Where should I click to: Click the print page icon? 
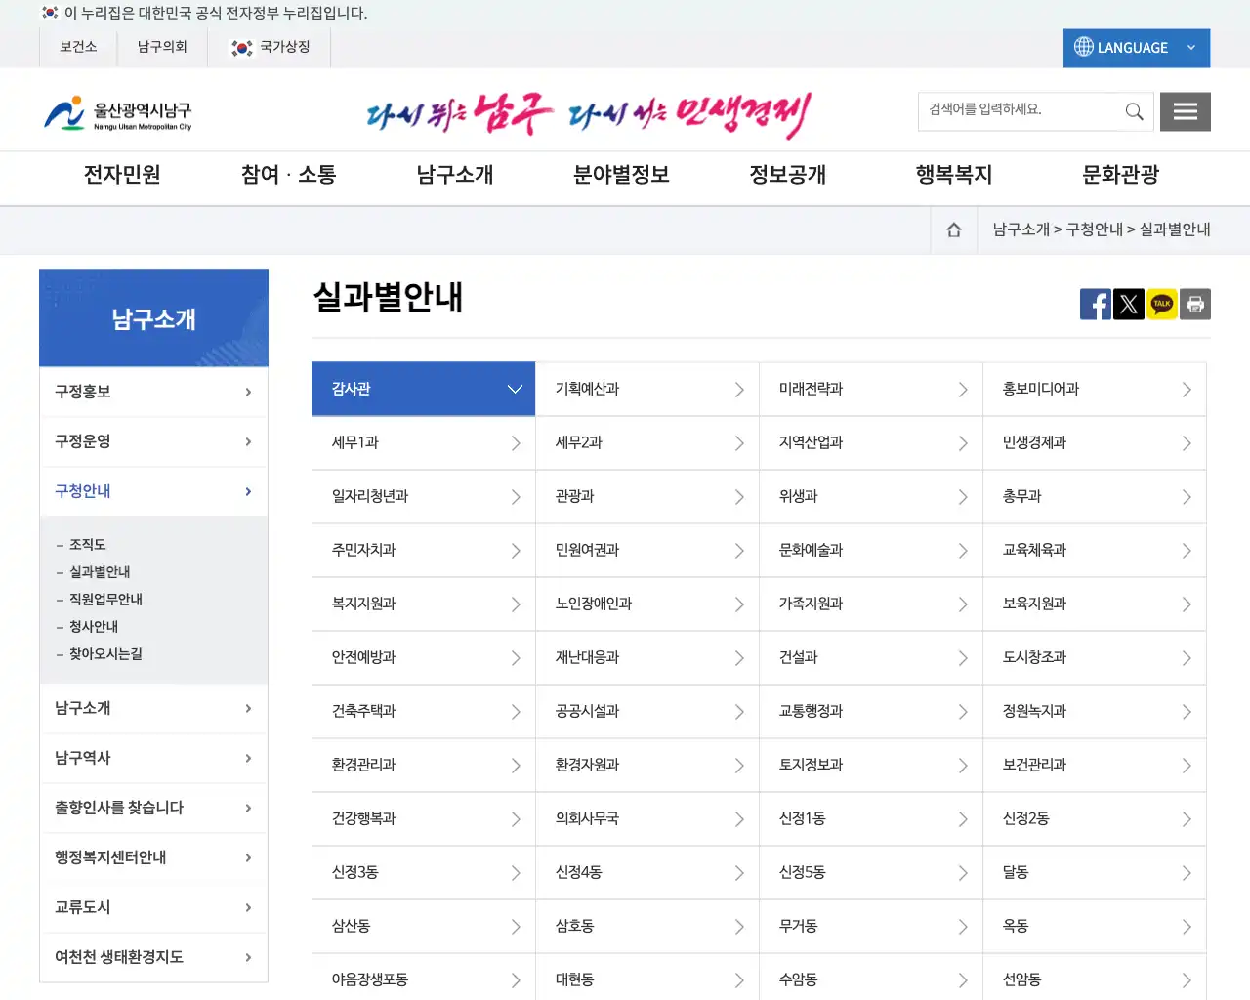click(1195, 305)
